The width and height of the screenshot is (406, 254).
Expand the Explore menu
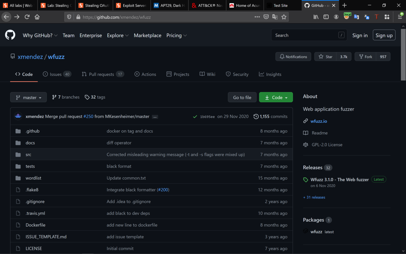118,35
